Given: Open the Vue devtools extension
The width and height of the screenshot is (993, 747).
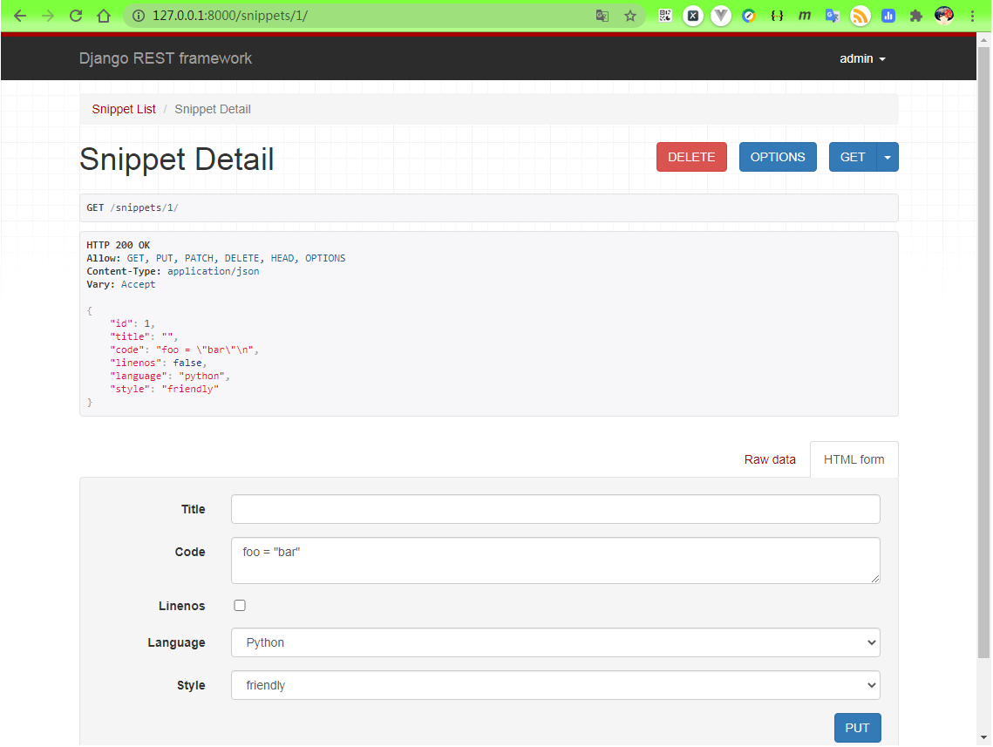Looking at the screenshot, I should click(721, 16).
